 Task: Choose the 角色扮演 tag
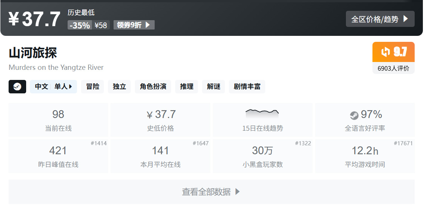pyautogui.click(x=153, y=87)
